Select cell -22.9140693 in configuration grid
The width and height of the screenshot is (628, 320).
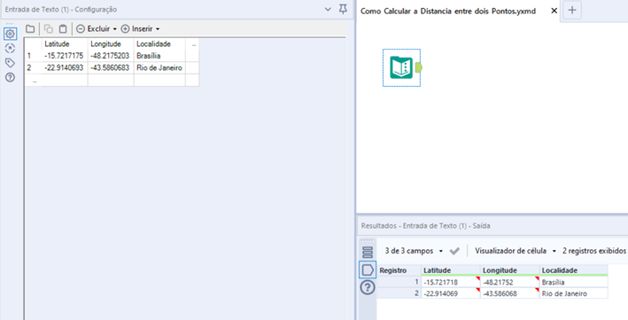coord(65,67)
